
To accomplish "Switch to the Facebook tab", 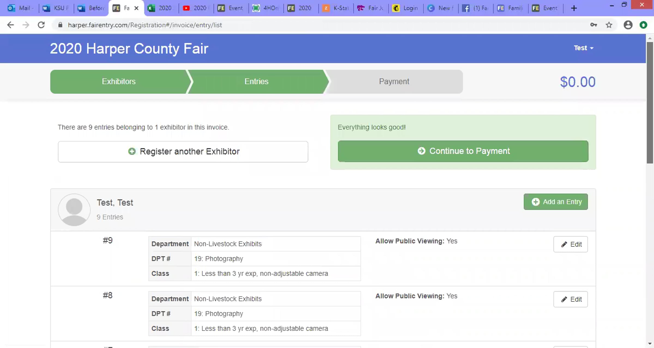I will pos(476,8).
